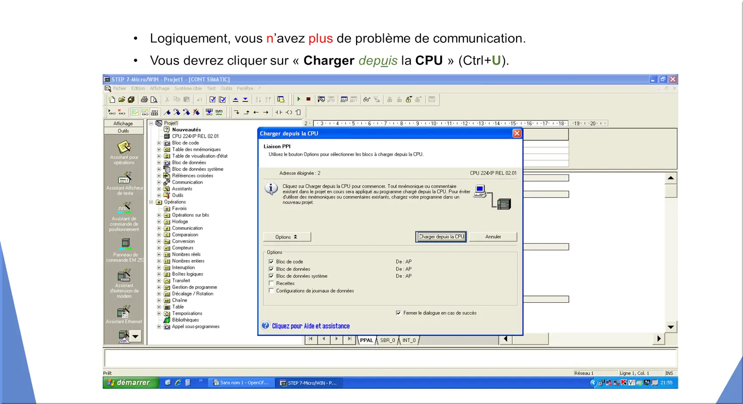The height and width of the screenshot is (404, 743).
Task: Open Assistant pour opérations sidebar icon
Action: click(x=124, y=152)
